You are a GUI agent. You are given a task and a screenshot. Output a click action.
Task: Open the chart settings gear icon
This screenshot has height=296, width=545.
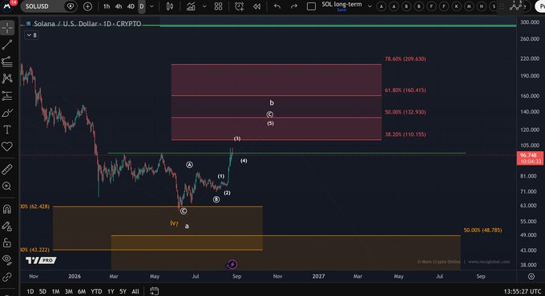[531, 276]
